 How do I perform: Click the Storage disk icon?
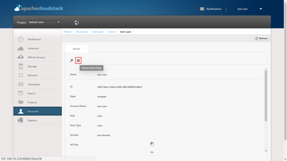point(21,66)
